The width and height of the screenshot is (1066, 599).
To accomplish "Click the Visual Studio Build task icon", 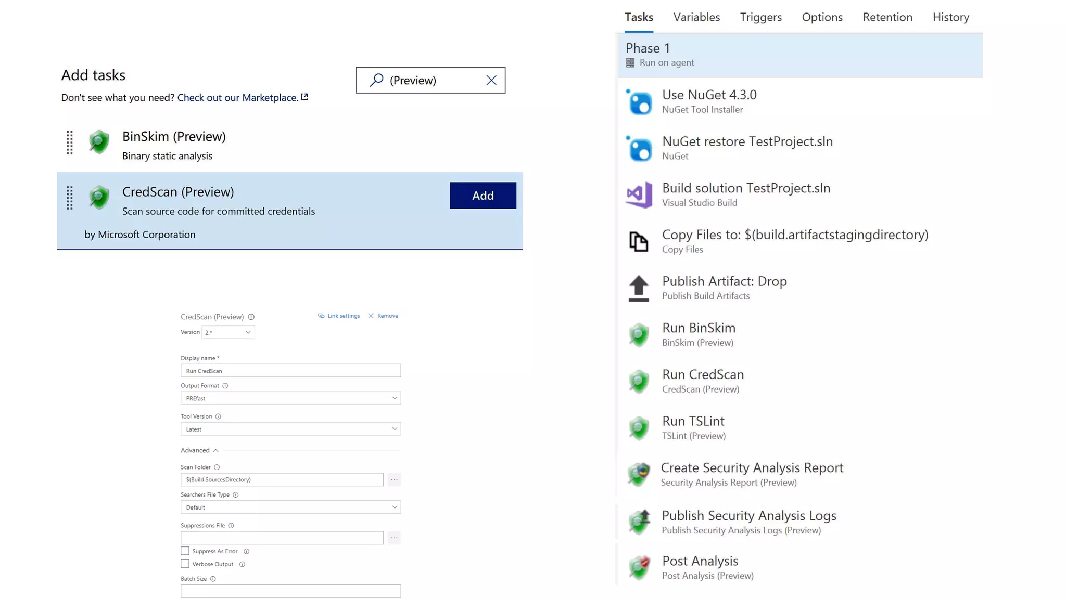I will (x=639, y=195).
